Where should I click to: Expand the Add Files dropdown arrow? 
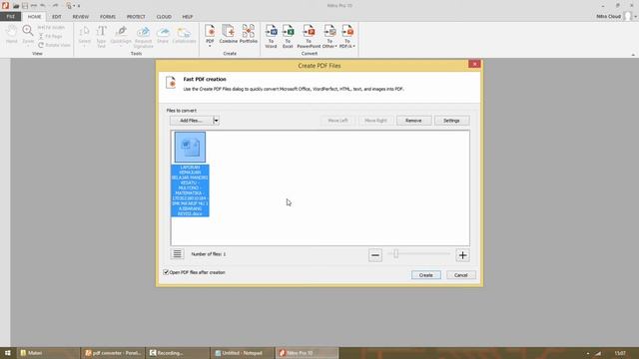217,121
